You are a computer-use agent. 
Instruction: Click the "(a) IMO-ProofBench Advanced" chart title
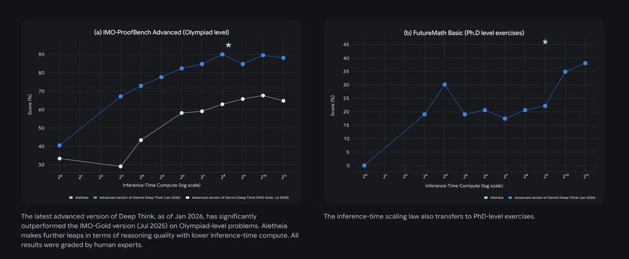coord(161,33)
